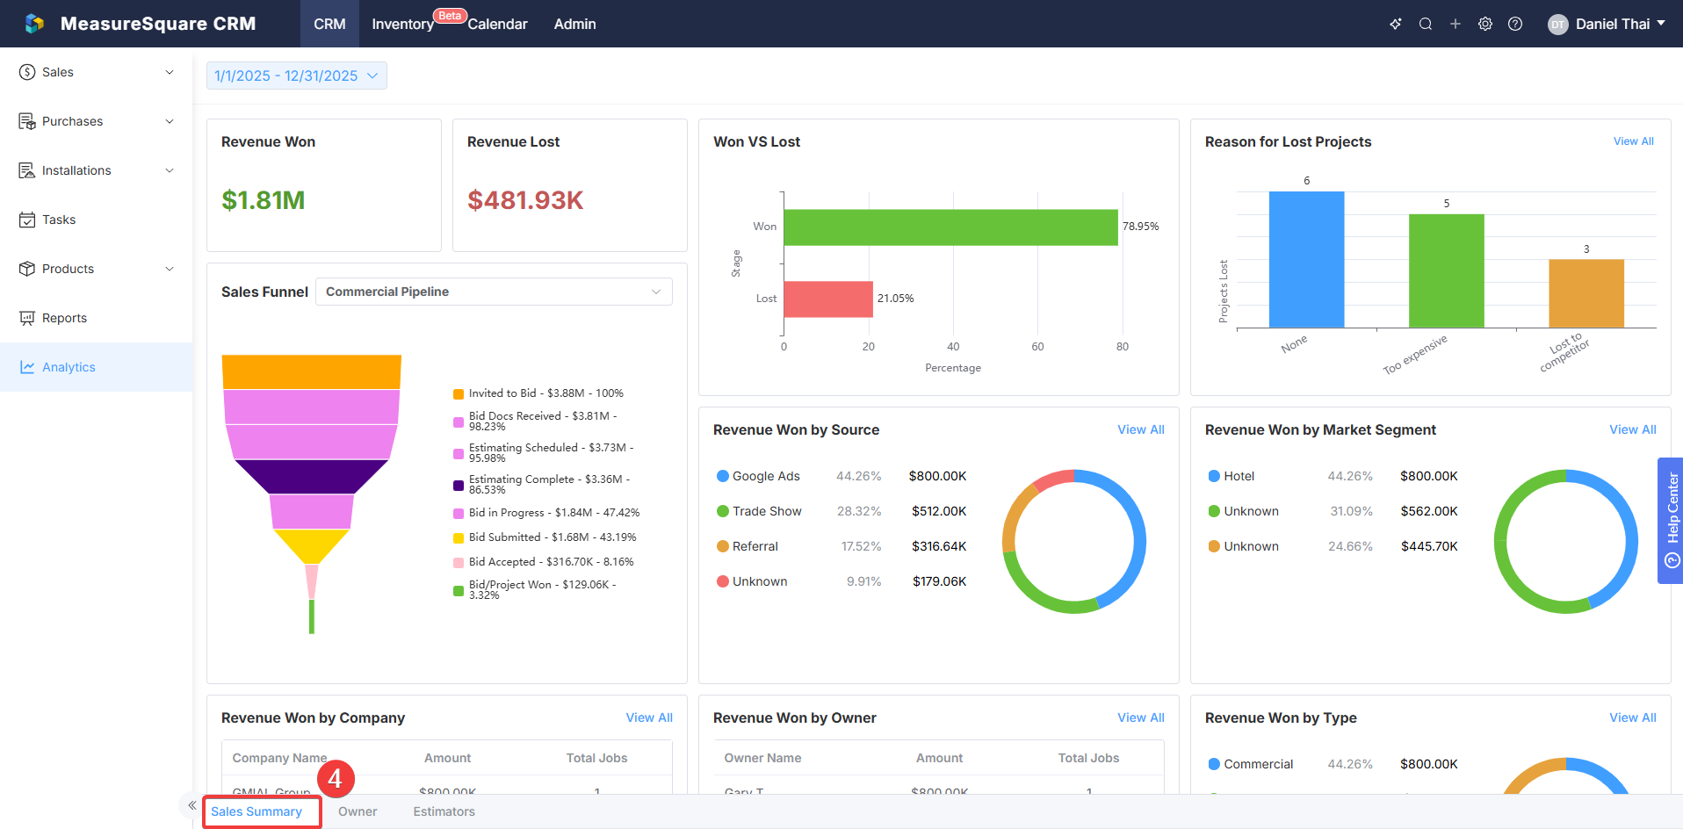
Task: Click the green Bid/Project Won legend swatch
Action: 459,591
